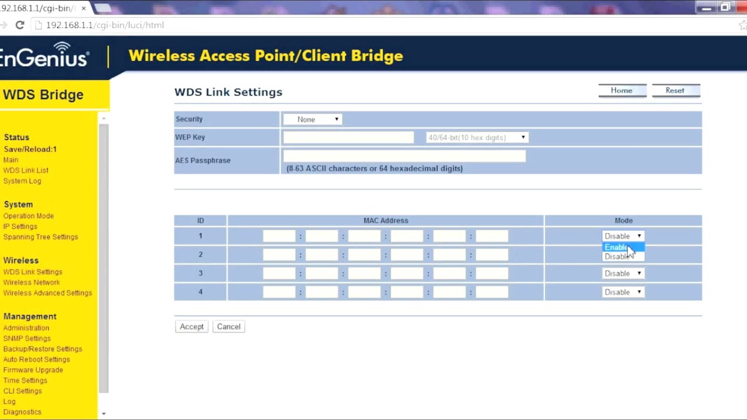The image size is (747, 420).
Task: Open WDS Link Settings sidebar link
Action: tap(33, 272)
